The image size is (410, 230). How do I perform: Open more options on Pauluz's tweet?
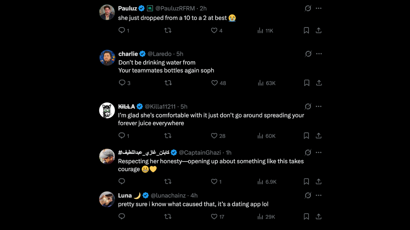pyautogui.click(x=318, y=8)
